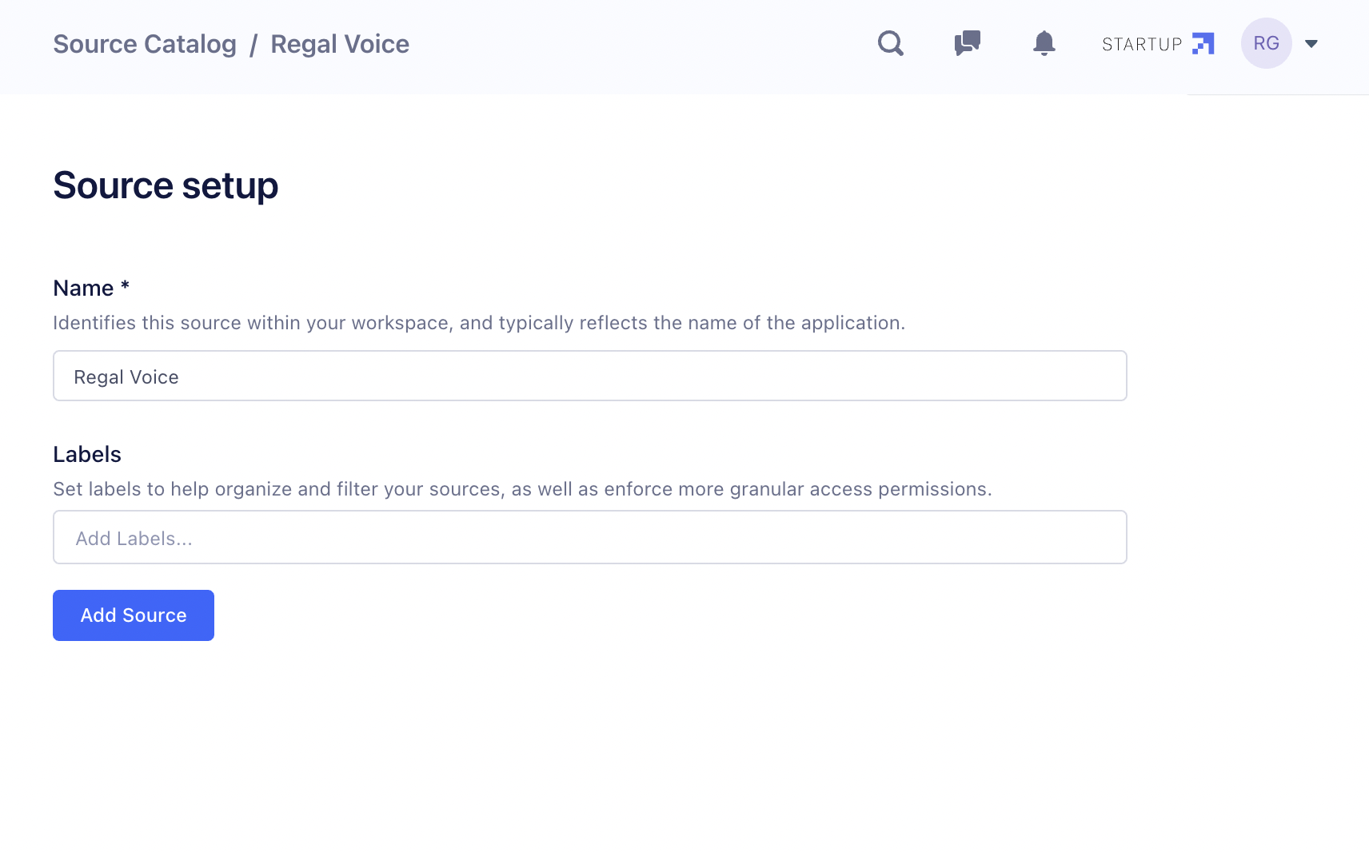Image resolution: width=1369 pixels, height=852 pixels.
Task: Click the Source setup heading
Action: point(166,185)
